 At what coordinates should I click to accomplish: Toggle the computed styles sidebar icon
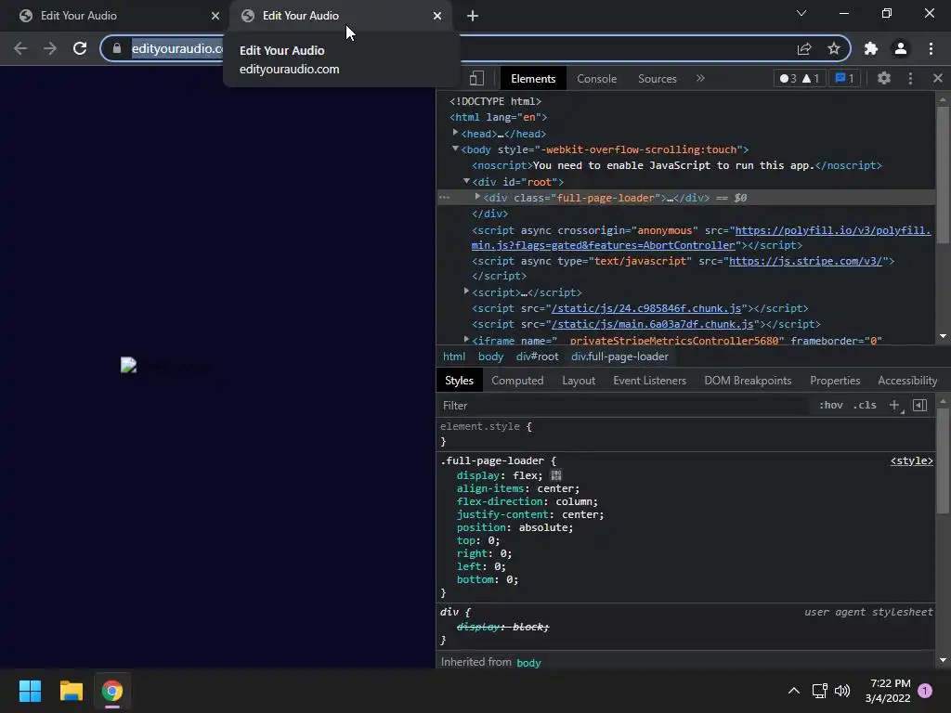point(920,405)
